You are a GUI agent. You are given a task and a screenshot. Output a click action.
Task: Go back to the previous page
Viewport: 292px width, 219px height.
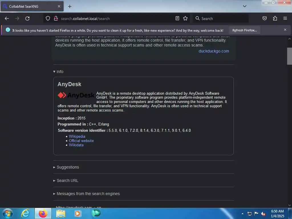[x=7, y=19]
